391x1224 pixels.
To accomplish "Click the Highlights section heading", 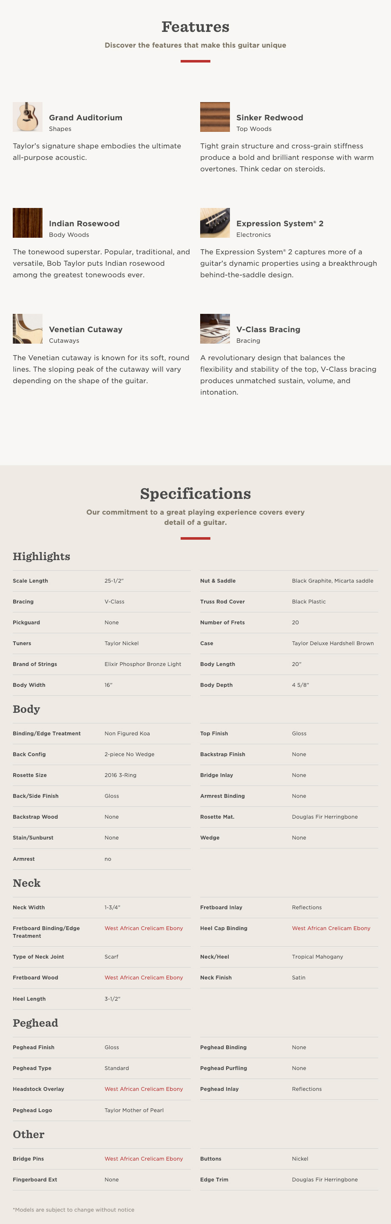I will [41, 556].
